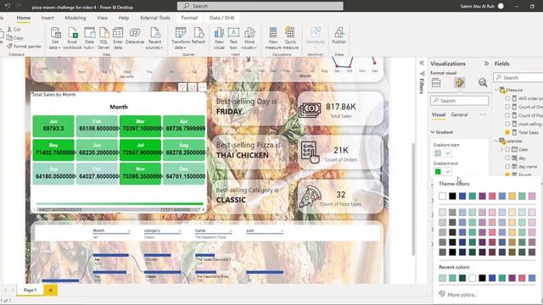Collapse the Gradient section
The image size is (543, 305).
(433, 132)
